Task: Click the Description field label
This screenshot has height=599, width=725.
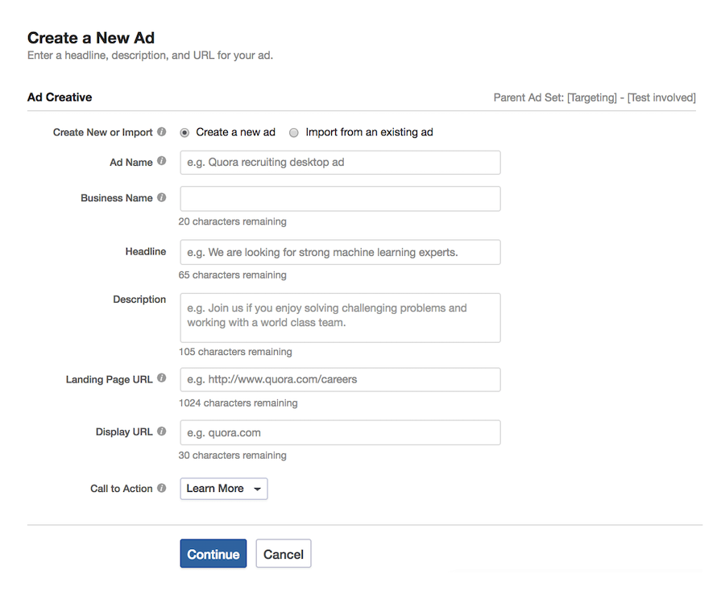Action: pyautogui.click(x=139, y=299)
